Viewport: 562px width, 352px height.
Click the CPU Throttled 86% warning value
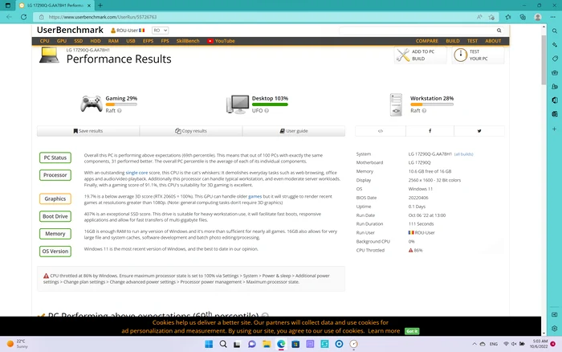click(415, 250)
